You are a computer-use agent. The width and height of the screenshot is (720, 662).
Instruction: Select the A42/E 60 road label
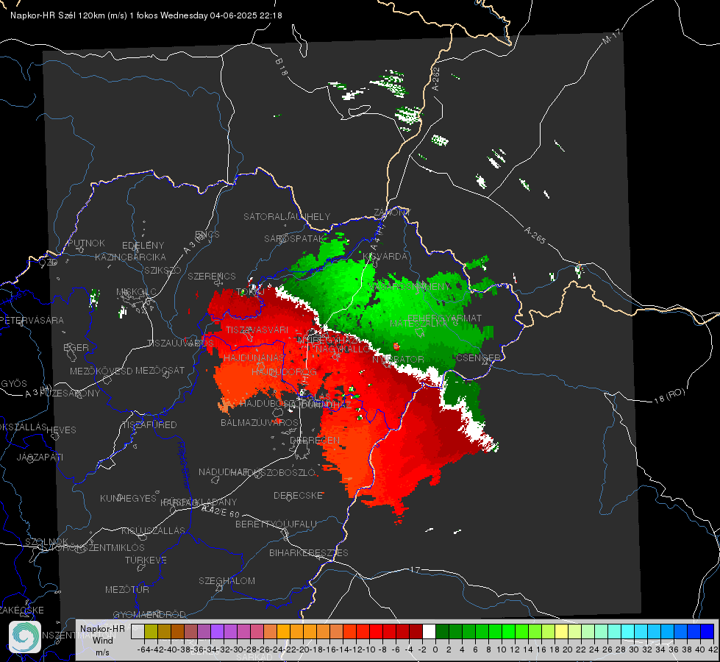[x=221, y=511]
